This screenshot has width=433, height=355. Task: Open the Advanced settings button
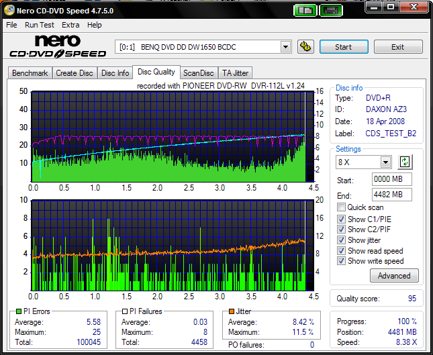coord(394,276)
